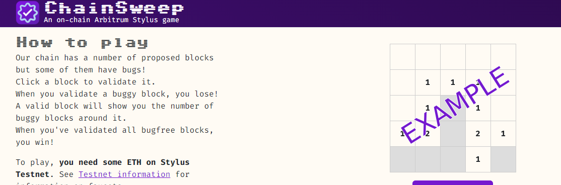561x185 pixels.
Task: Click the 'How to play' heading
Action: point(82,43)
